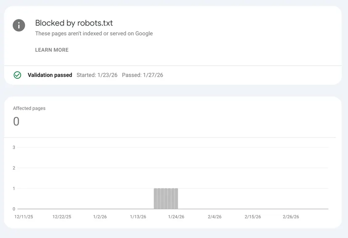The width and height of the screenshot is (348, 238).
Task: Click the 'Started: 1/23/26' date text
Action: pyautogui.click(x=97, y=75)
